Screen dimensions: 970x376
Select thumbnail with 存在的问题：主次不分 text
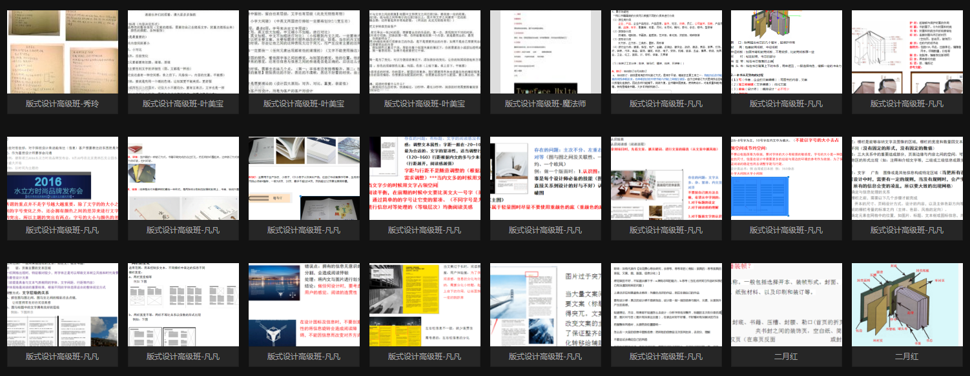[x=546, y=178]
